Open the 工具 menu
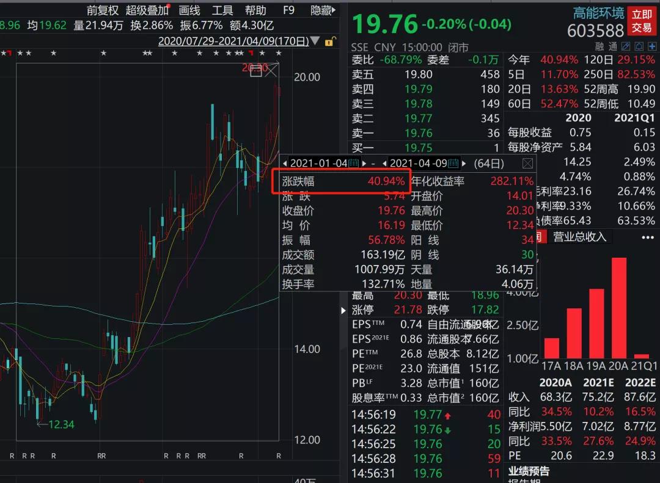This screenshot has width=660, height=483. pyautogui.click(x=222, y=10)
